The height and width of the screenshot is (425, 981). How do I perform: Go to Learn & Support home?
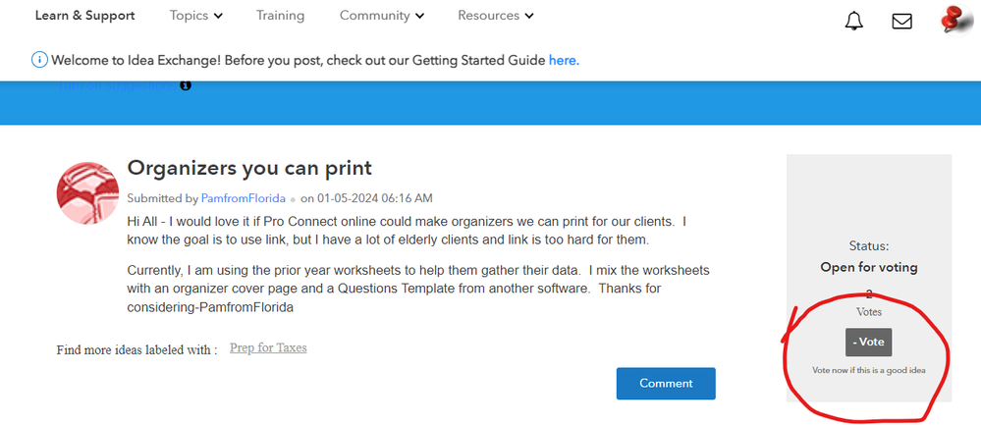(84, 16)
